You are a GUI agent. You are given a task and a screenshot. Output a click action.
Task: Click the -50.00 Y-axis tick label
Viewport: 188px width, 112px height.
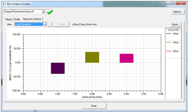tap(16, 77)
